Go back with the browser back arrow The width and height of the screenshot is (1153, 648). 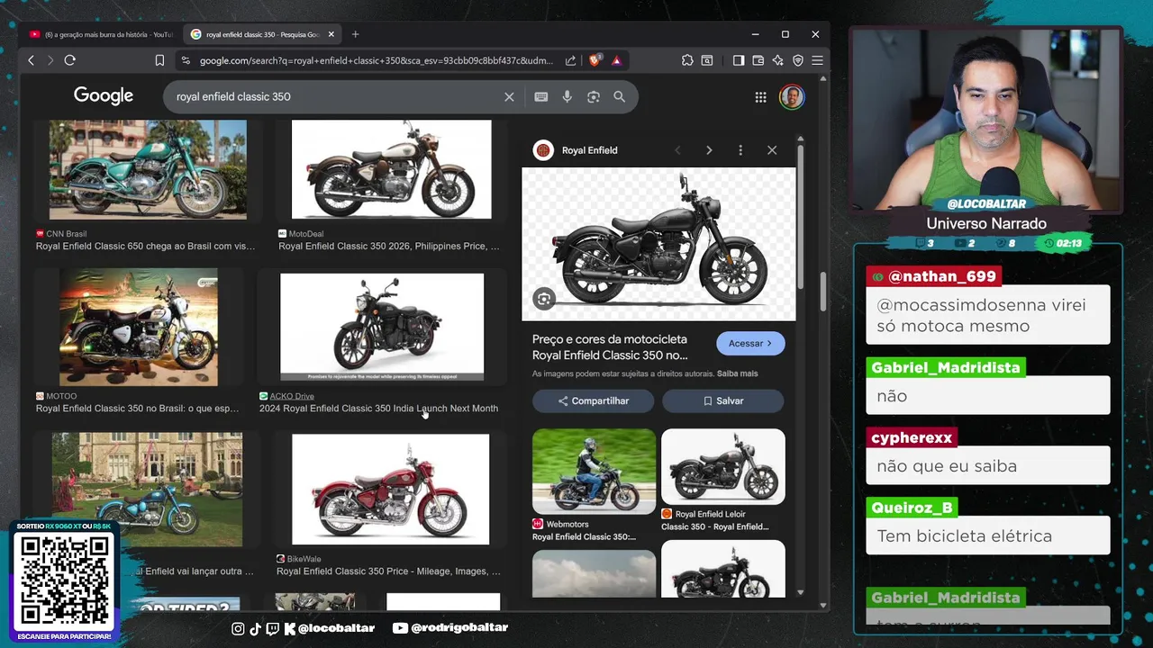31,60
